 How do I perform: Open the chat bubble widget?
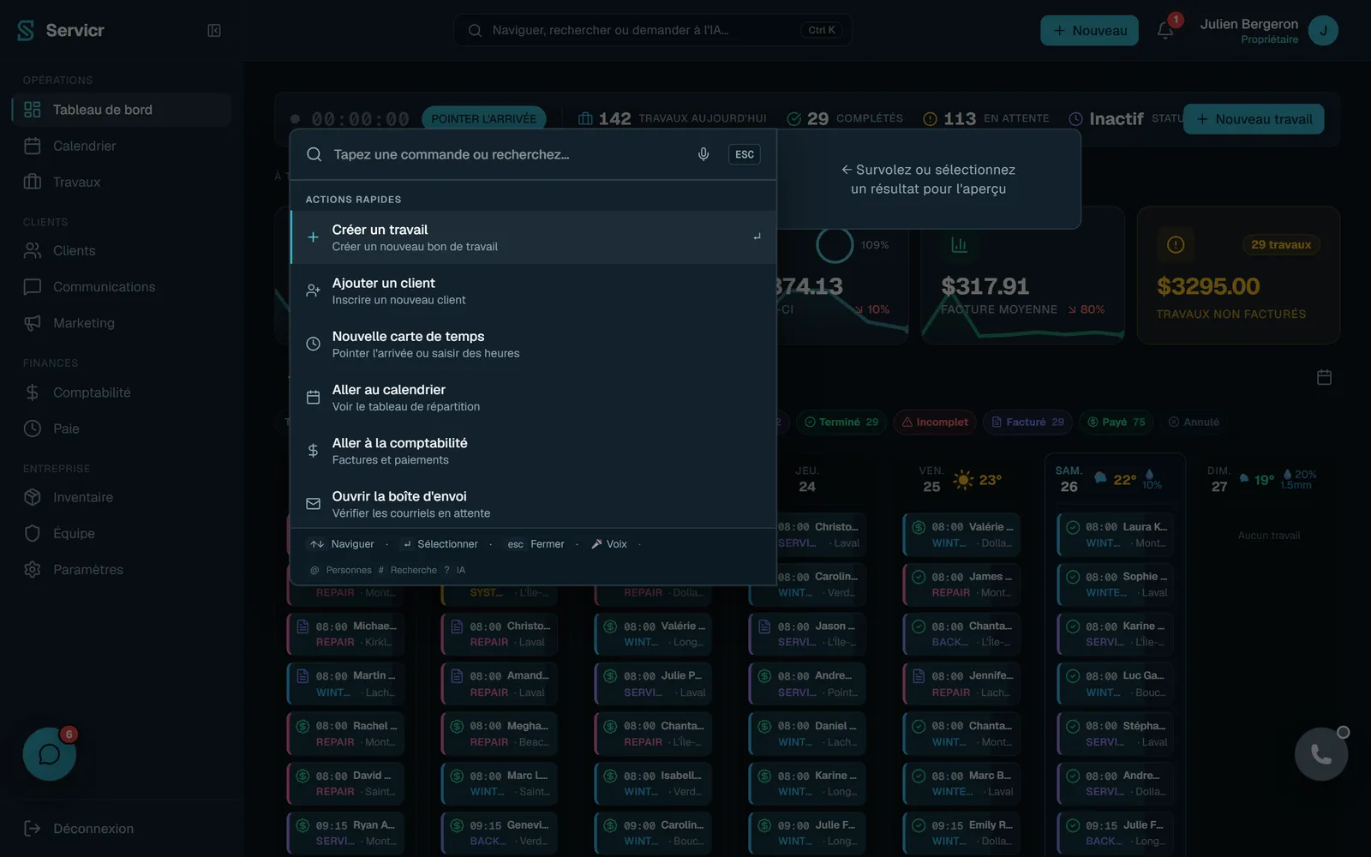coord(50,754)
